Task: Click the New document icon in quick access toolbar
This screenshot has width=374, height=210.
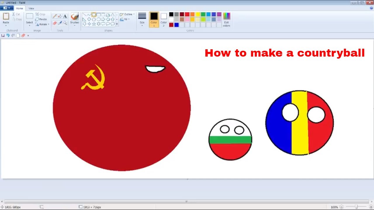Action: pyautogui.click(x=18, y=35)
